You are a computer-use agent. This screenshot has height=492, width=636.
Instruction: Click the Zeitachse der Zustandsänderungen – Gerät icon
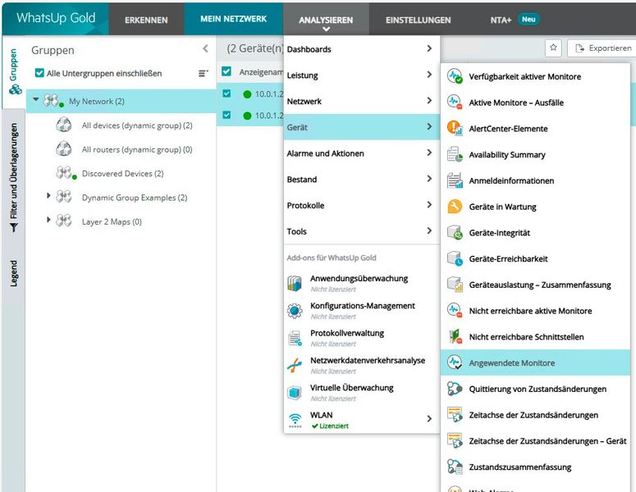[455, 440]
